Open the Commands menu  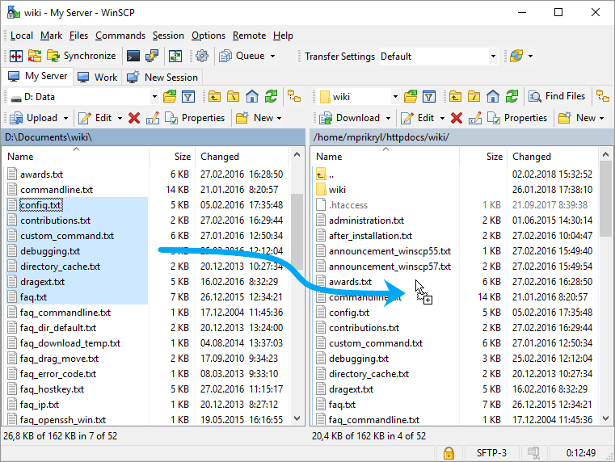pyautogui.click(x=120, y=36)
